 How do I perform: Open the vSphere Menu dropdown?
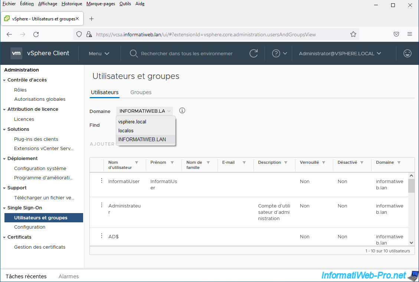[x=99, y=54]
